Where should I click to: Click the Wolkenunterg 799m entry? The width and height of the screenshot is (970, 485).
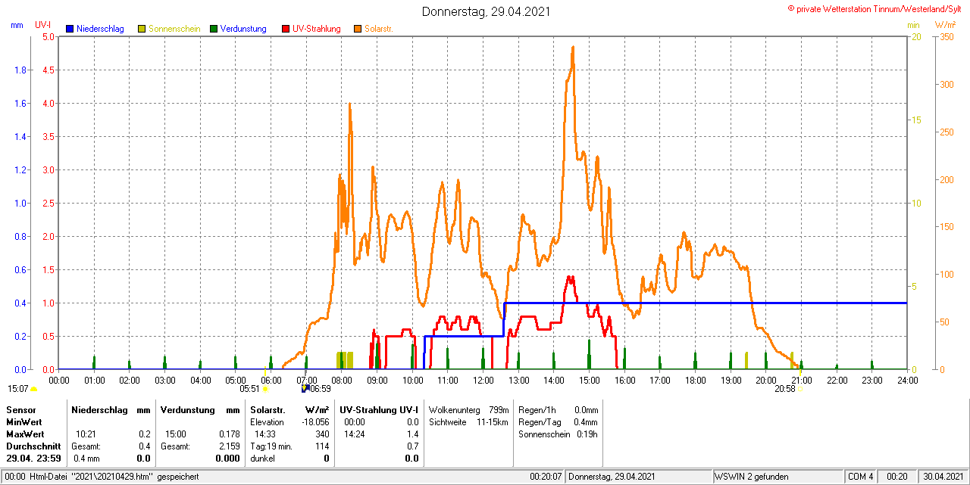pos(468,409)
